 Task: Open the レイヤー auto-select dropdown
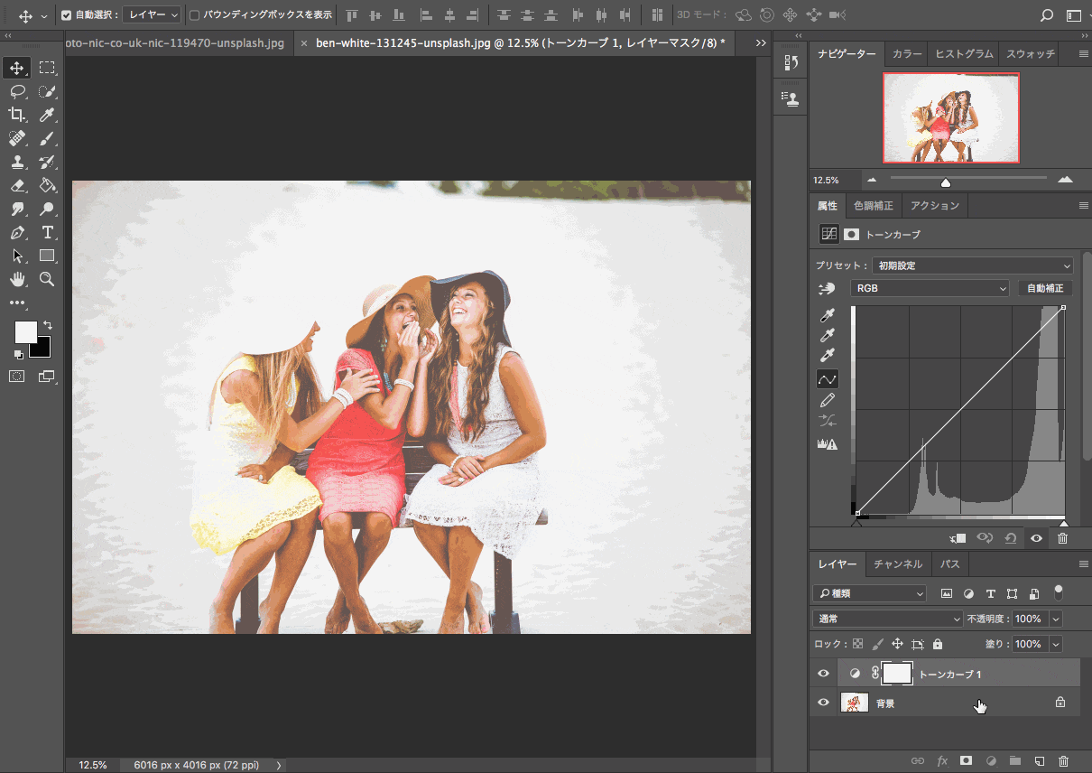click(x=152, y=15)
